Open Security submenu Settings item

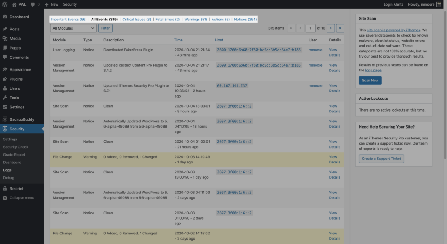[10, 139]
